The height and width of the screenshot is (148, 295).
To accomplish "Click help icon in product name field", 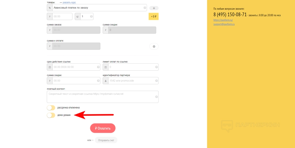I will 145,8.
